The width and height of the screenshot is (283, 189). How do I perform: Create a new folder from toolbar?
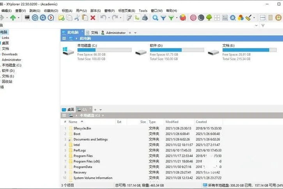61,17
